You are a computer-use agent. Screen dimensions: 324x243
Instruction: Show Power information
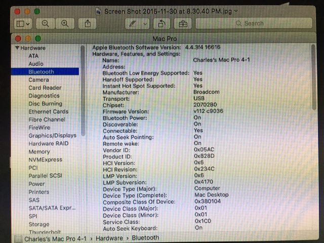[x=36, y=184]
